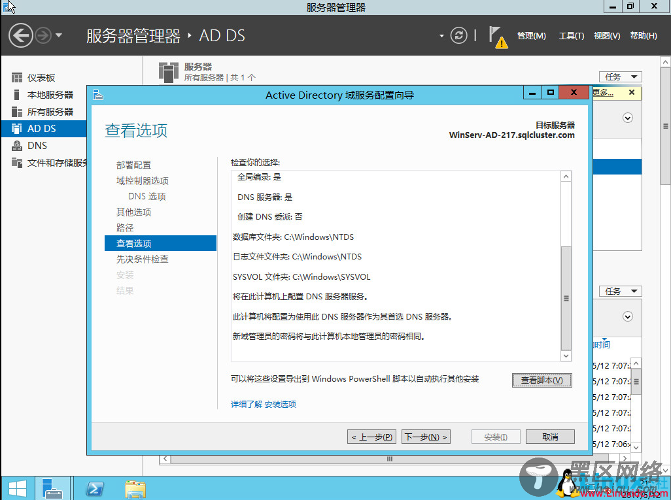Open the lower 任务 dropdown in Events section
This screenshot has width=671, height=500.
(x=621, y=292)
